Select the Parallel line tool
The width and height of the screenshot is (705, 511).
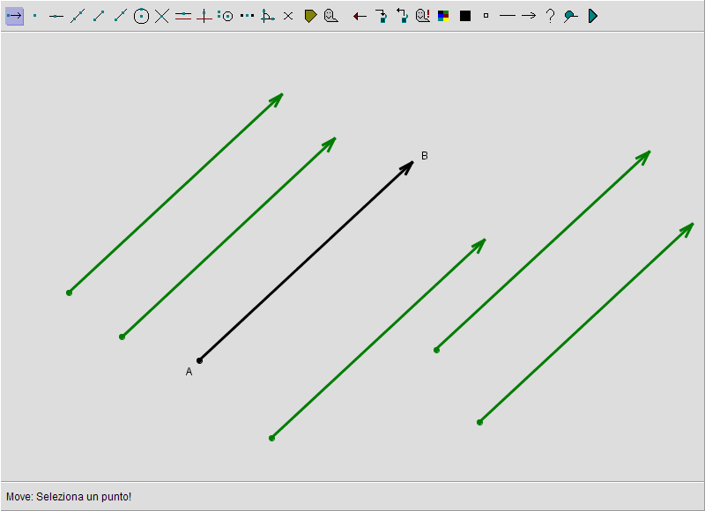[183, 16]
